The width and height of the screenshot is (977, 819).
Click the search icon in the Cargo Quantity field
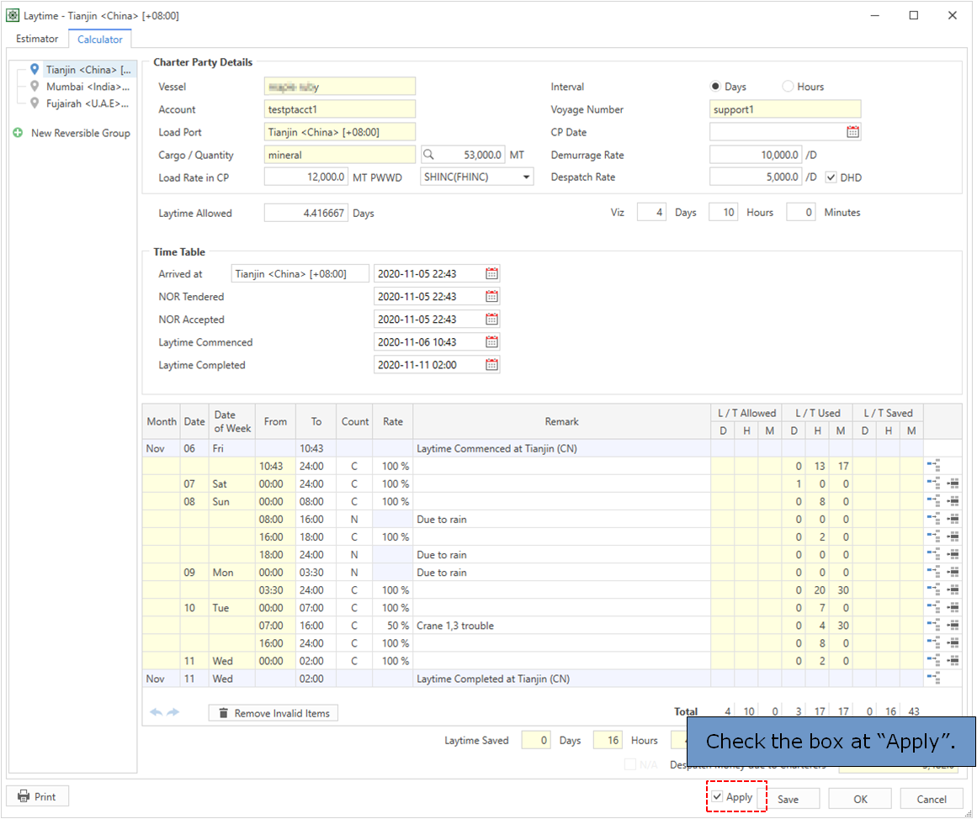(428, 155)
